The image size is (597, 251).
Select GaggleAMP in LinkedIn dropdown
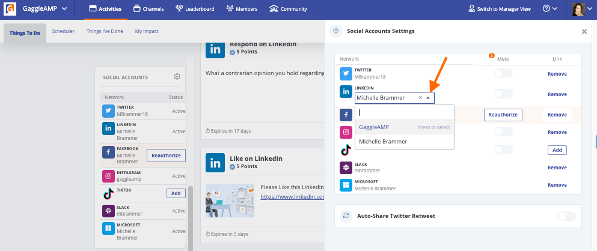click(405, 127)
